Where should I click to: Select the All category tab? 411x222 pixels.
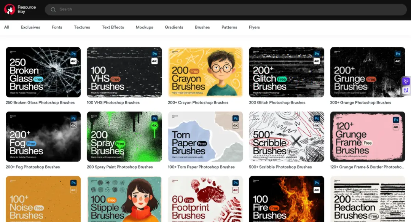(6, 27)
